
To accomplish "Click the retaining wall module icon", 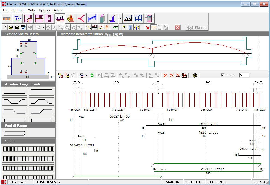I will [113, 18].
